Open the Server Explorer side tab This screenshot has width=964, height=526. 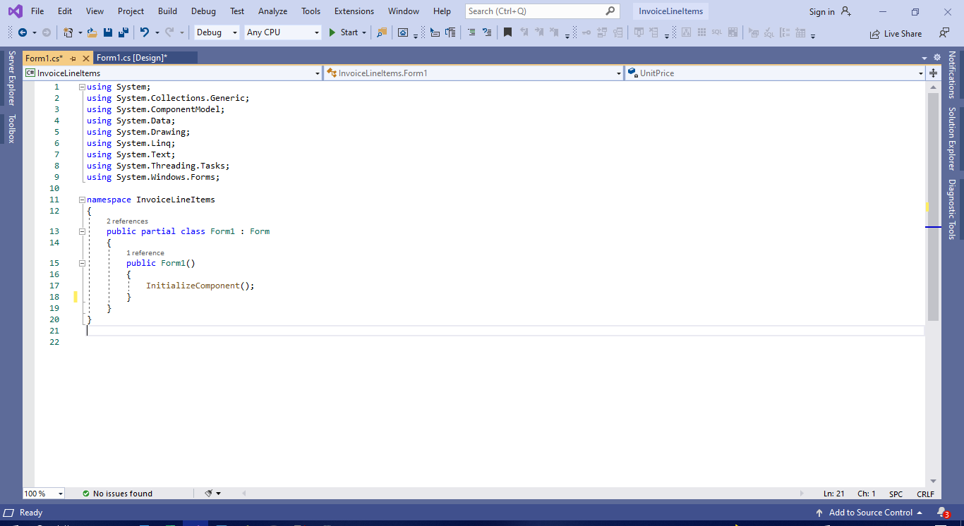(x=11, y=78)
